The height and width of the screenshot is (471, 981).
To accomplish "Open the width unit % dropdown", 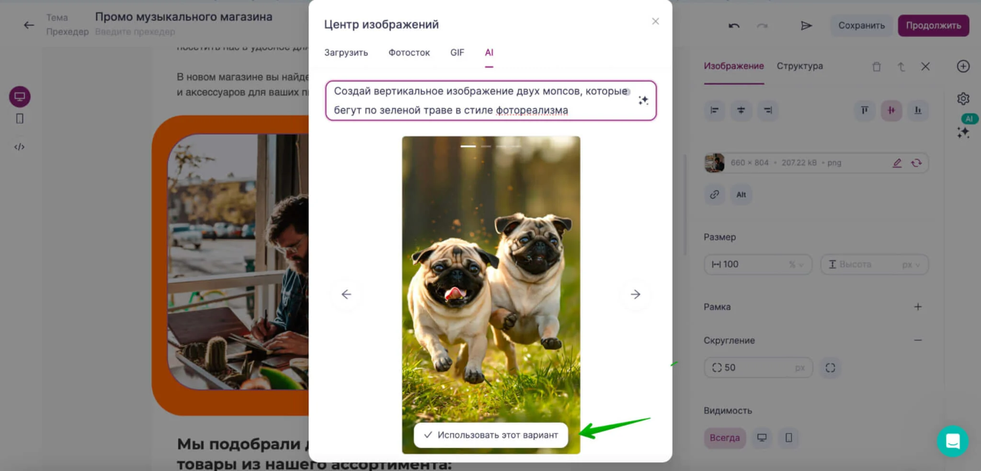I will coord(796,265).
